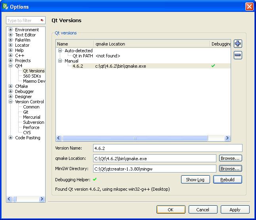The width and height of the screenshot is (256, 220).
Task: Expand the Environment tree node
Action: click(x=11, y=30)
